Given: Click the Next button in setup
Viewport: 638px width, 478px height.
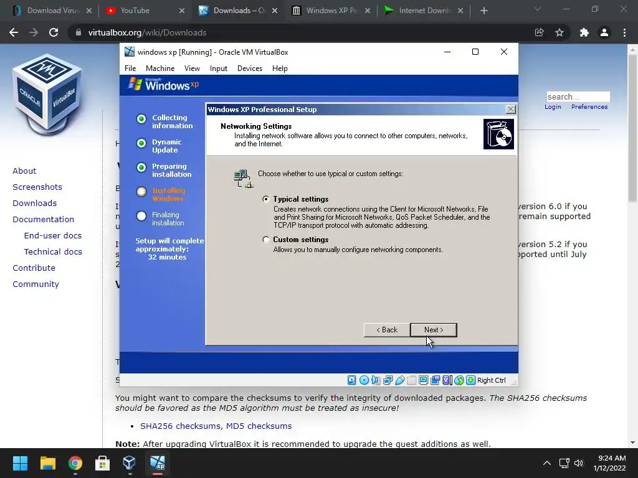Looking at the screenshot, I should [434, 330].
